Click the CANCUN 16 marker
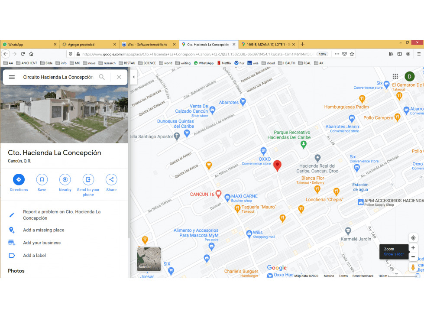This screenshot has height=318, width=424. pos(218,194)
